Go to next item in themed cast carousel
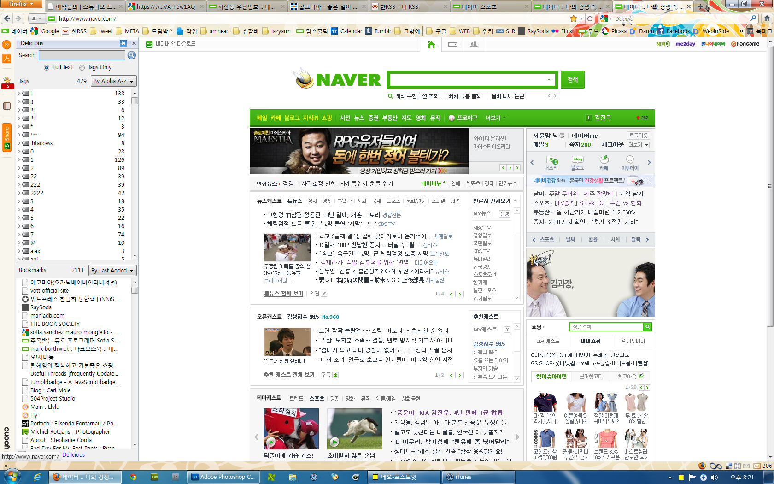Image resolution: width=774 pixels, height=484 pixels. tap(517, 437)
